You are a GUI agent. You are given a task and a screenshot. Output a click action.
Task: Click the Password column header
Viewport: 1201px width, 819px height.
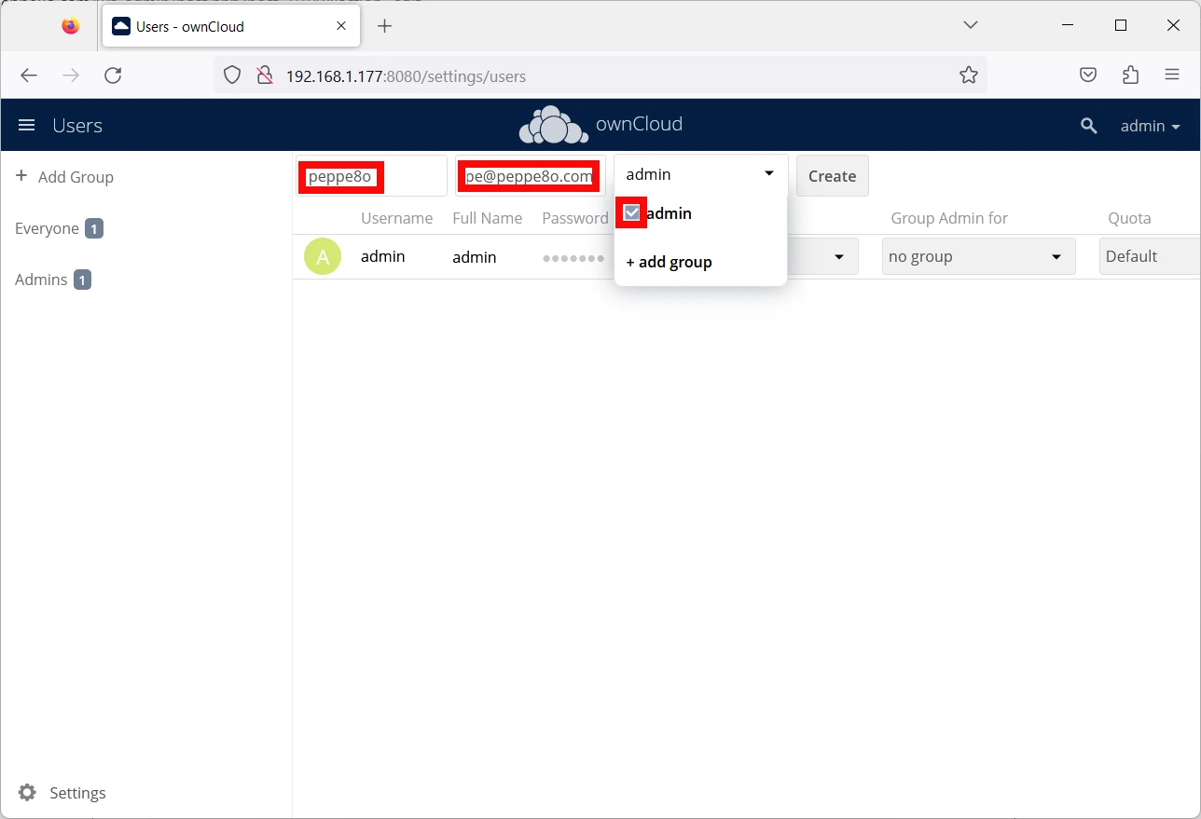575,218
